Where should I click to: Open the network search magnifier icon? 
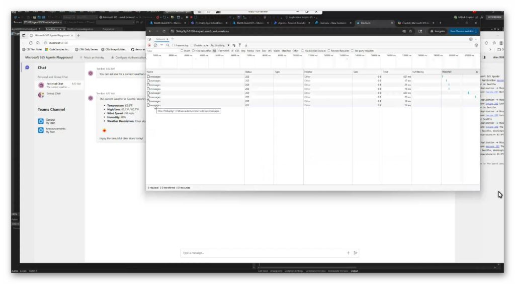168,45
